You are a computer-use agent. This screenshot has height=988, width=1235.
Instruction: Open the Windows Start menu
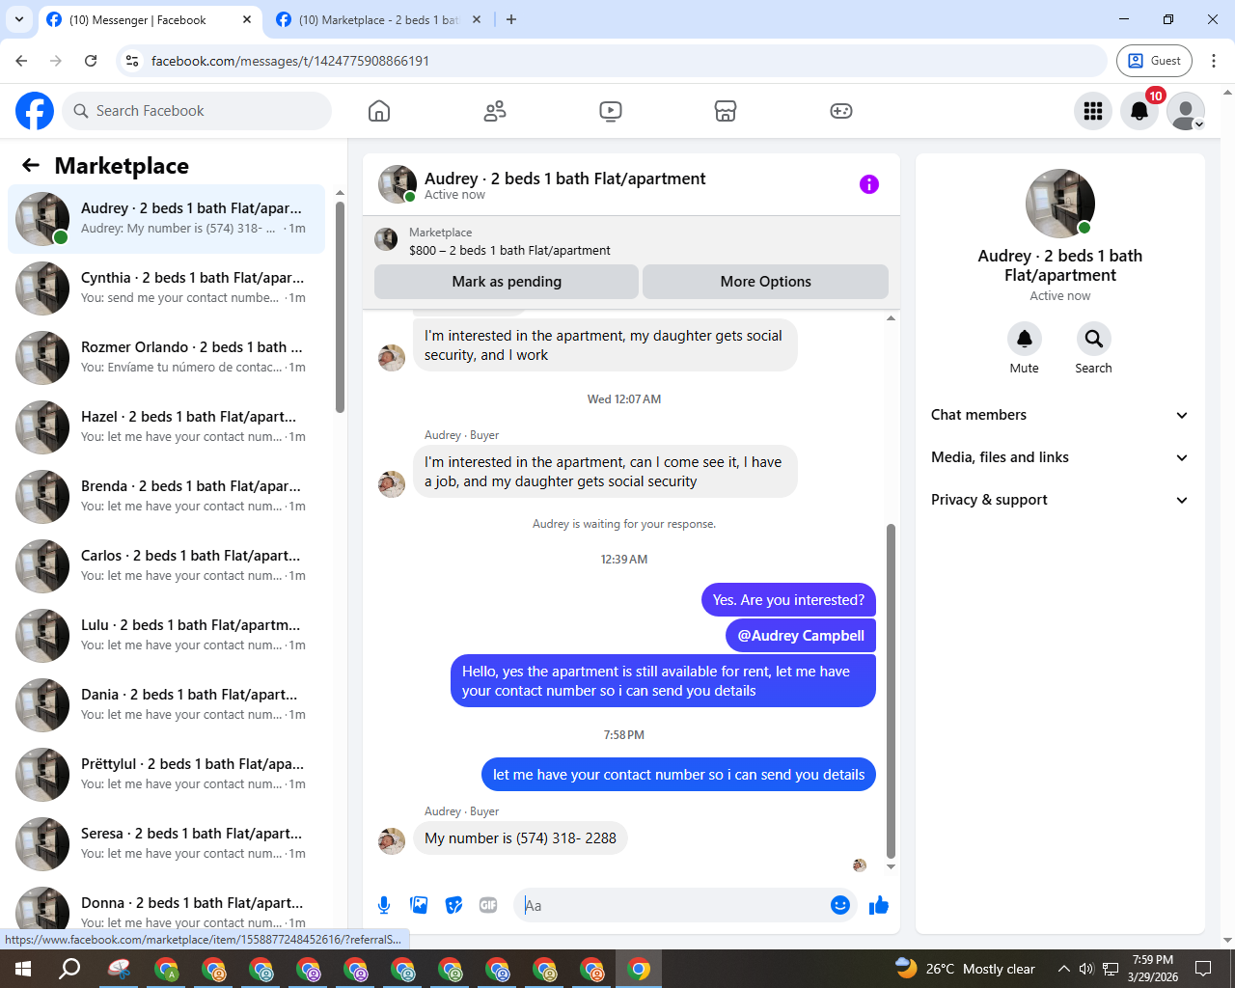23,969
